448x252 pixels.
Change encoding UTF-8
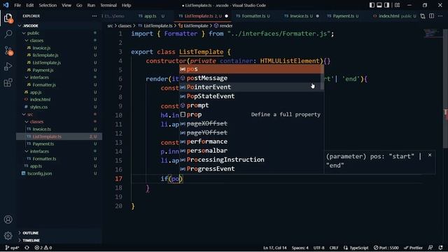[319, 248]
